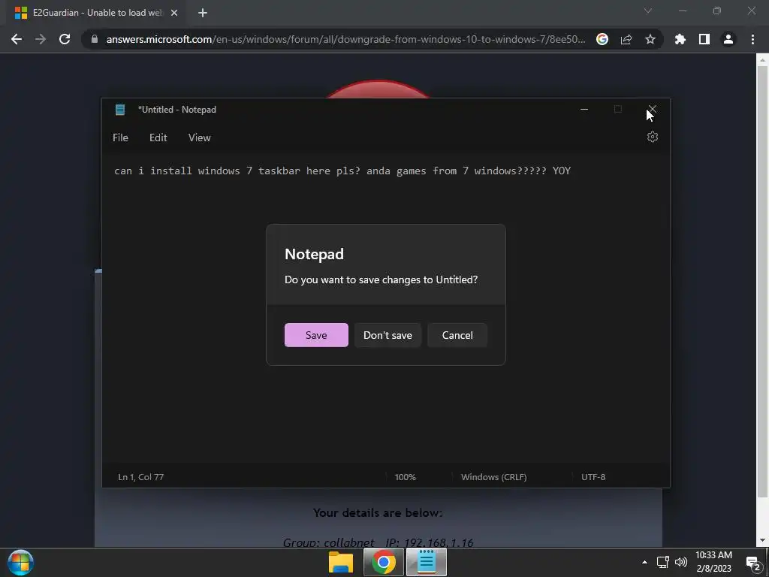Click the Windows (CRLF) status entry

pyautogui.click(x=494, y=477)
